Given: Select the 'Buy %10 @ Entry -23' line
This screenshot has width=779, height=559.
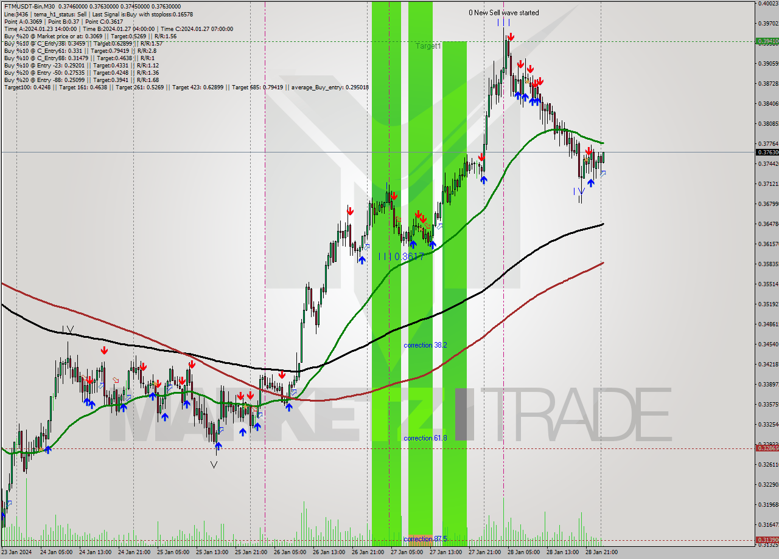Looking at the screenshot, I should [x=82, y=65].
